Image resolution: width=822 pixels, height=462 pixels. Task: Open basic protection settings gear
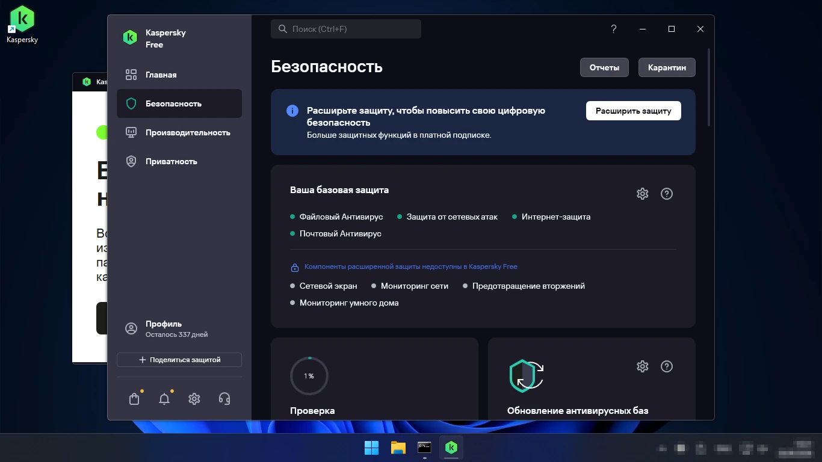point(643,194)
